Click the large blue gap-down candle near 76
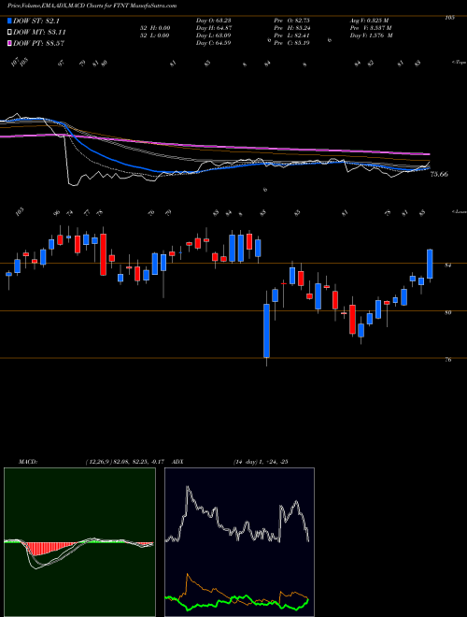This screenshot has width=467, height=617. [x=266, y=331]
